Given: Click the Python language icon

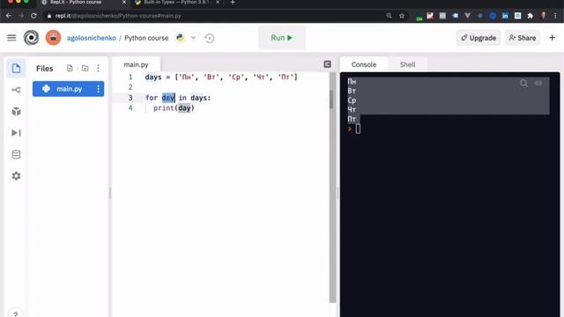Looking at the screenshot, I should (180, 37).
